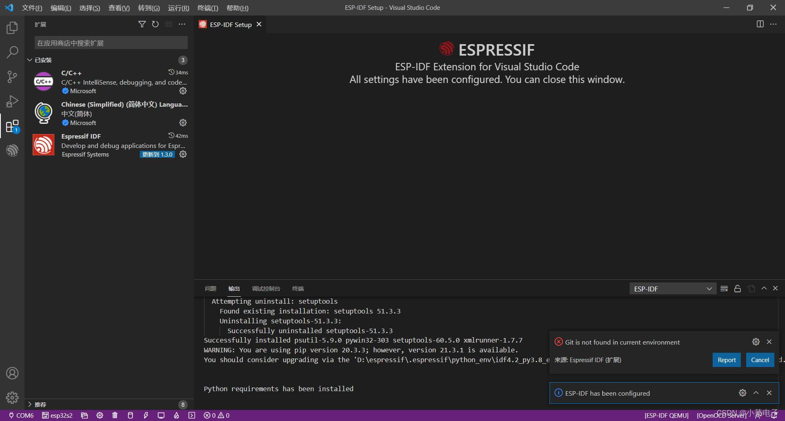The height and width of the screenshot is (421, 785).
Task: Click Report on Git not found notification
Action: coord(727,360)
